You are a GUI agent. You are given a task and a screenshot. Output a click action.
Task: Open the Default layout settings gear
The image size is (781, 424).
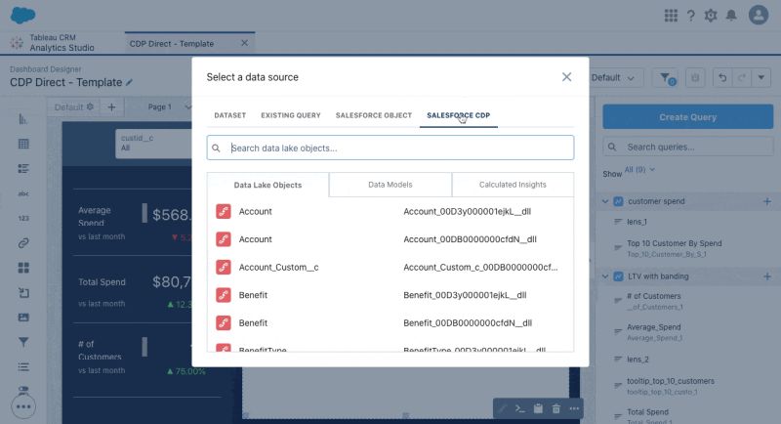point(90,106)
